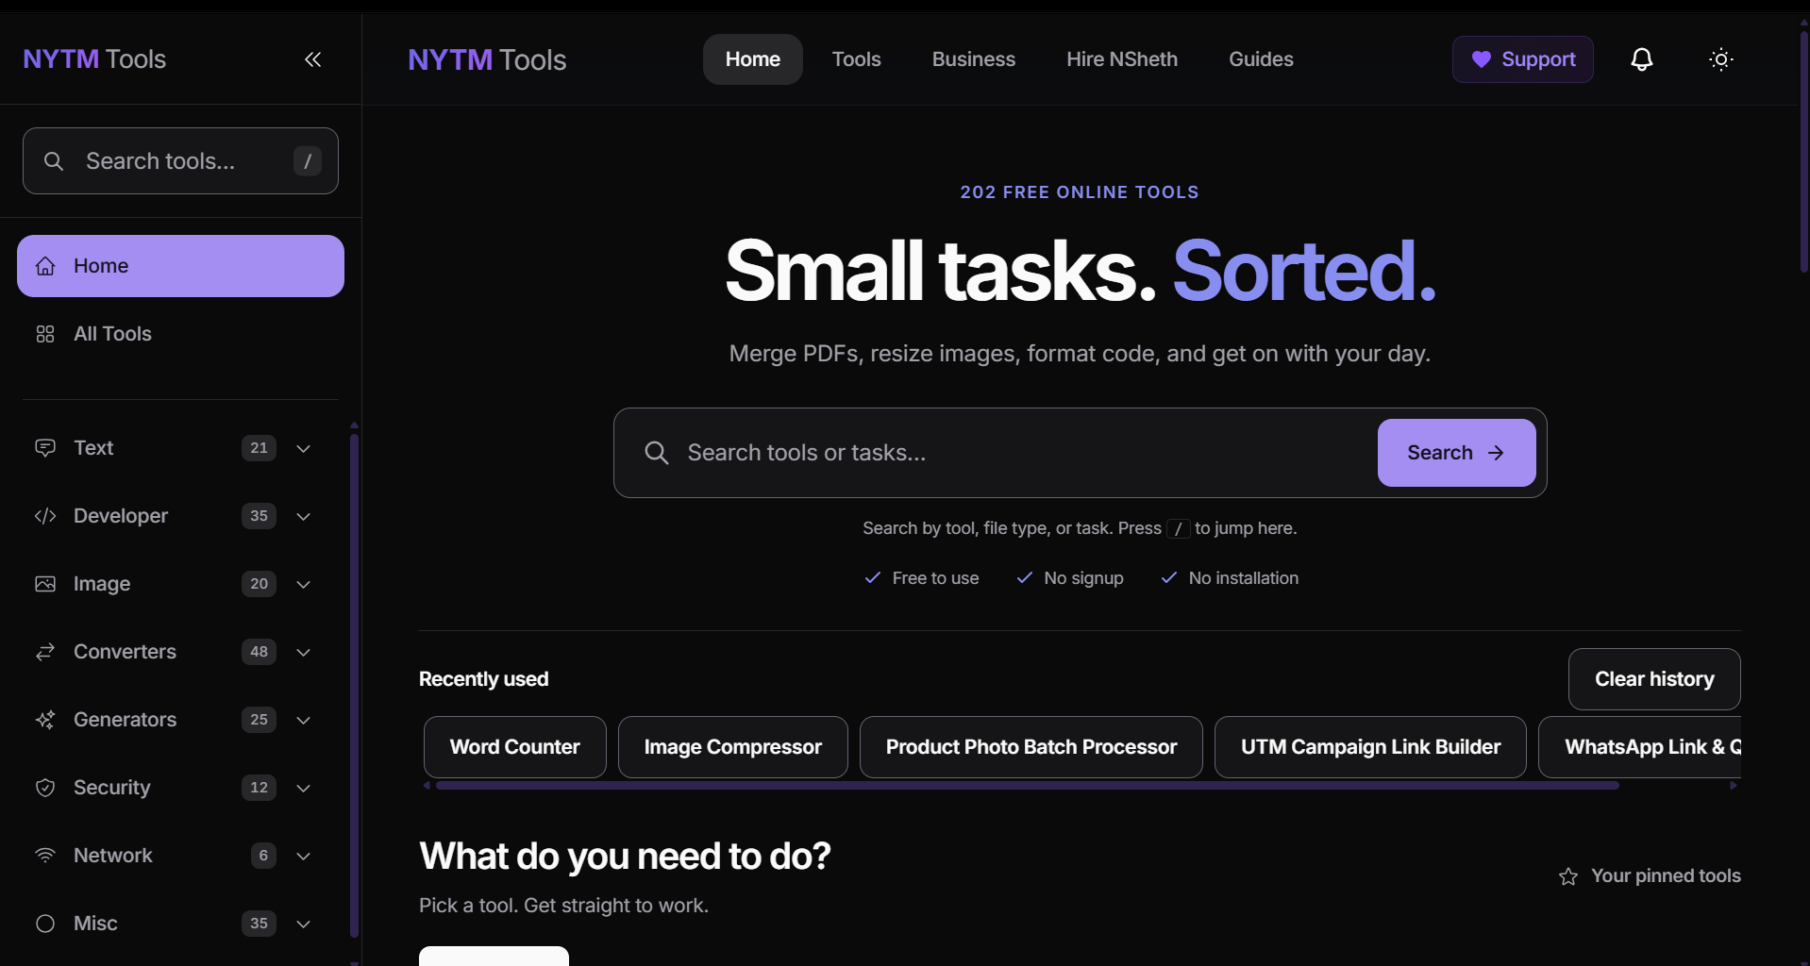Viewport: 1810px width, 966px height.
Task: Click the purple Search button
Action: coord(1456,453)
